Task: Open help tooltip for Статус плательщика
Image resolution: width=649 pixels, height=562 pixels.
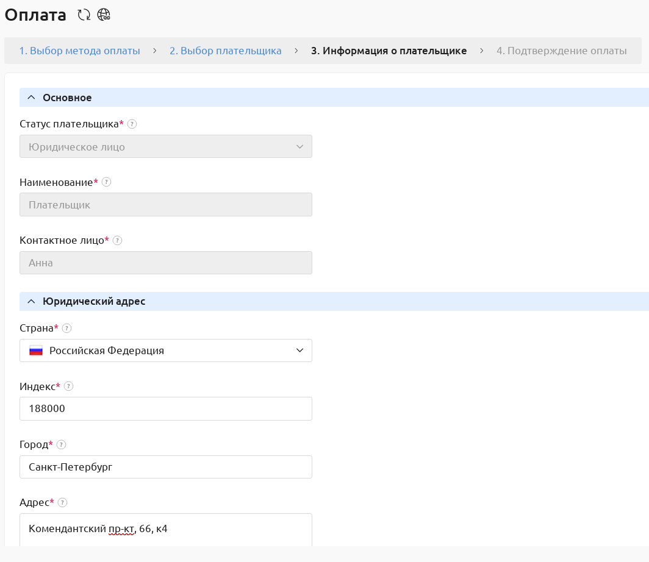Action: [x=132, y=124]
